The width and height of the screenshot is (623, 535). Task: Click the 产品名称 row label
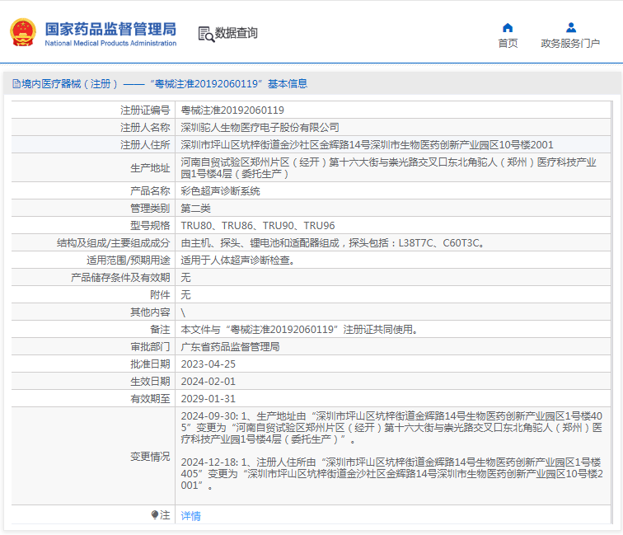tap(150, 191)
